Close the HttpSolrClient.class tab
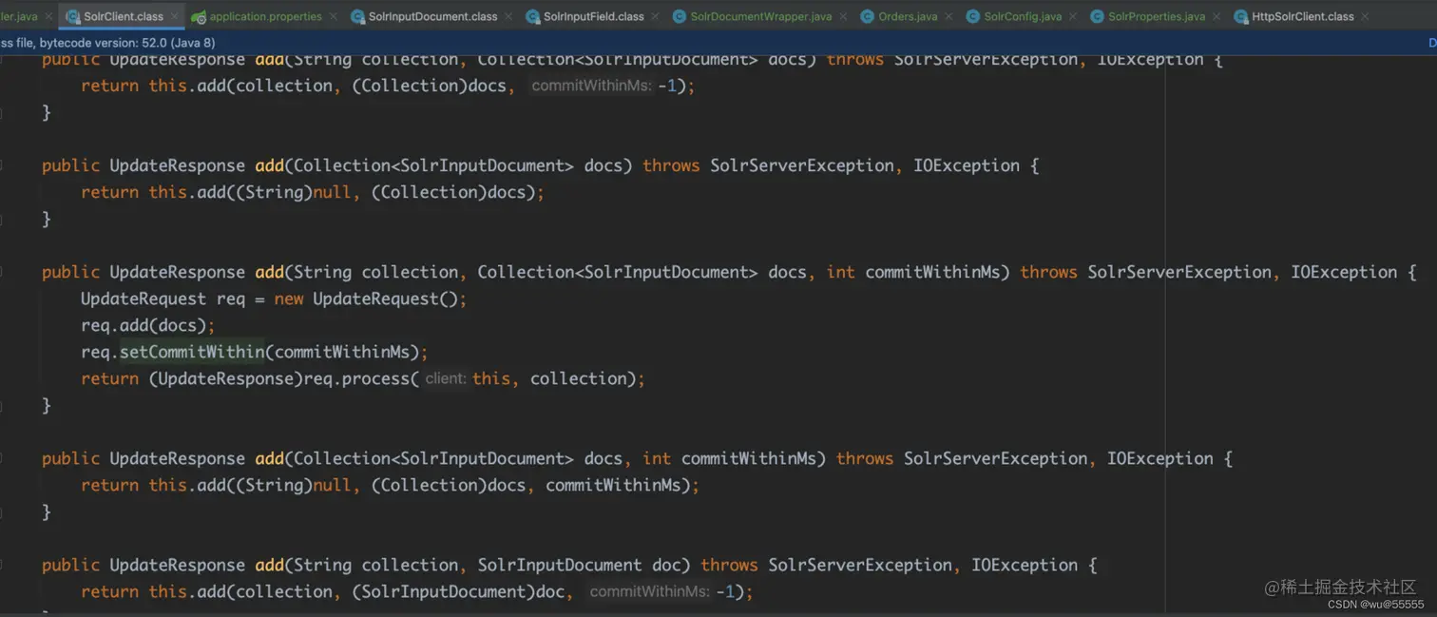The height and width of the screenshot is (617, 1437). click(1365, 16)
